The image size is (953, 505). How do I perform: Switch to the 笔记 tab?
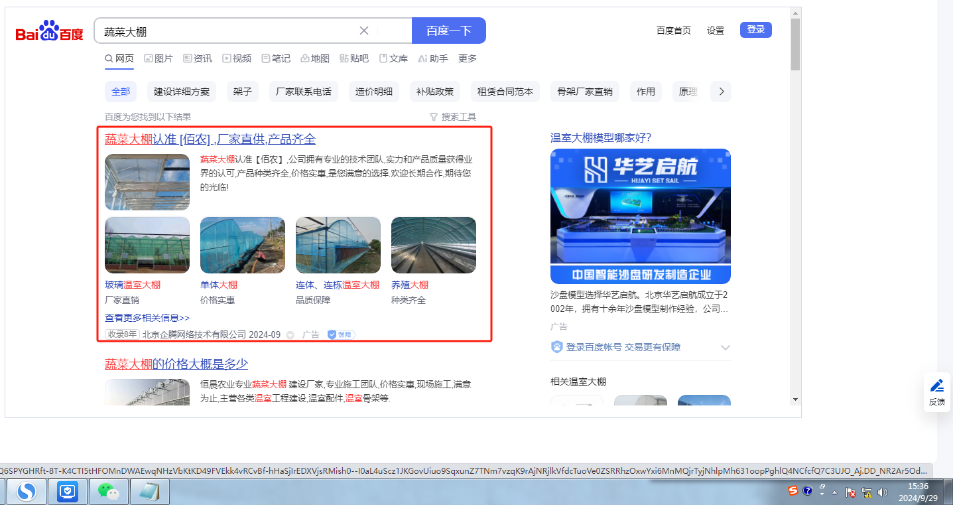pyautogui.click(x=276, y=58)
